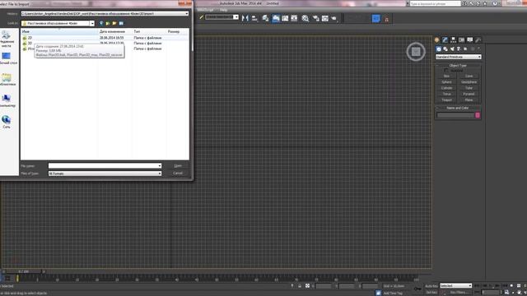This screenshot has height=296, width=527.
Task: Switch to the Motion panel icon
Action: [461, 39]
